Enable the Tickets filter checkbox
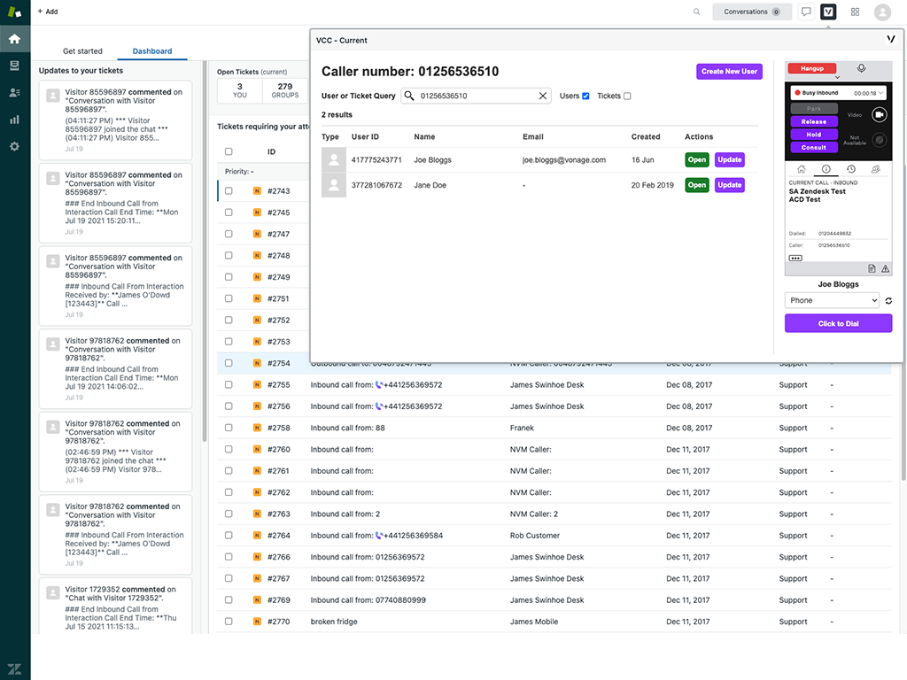907x680 pixels. (627, 96)
